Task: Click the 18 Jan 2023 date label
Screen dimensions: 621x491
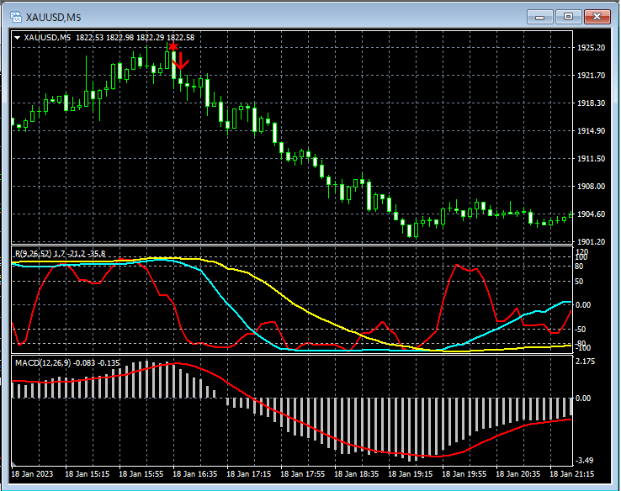Action: pyautogui.click(x=32, y=474)
